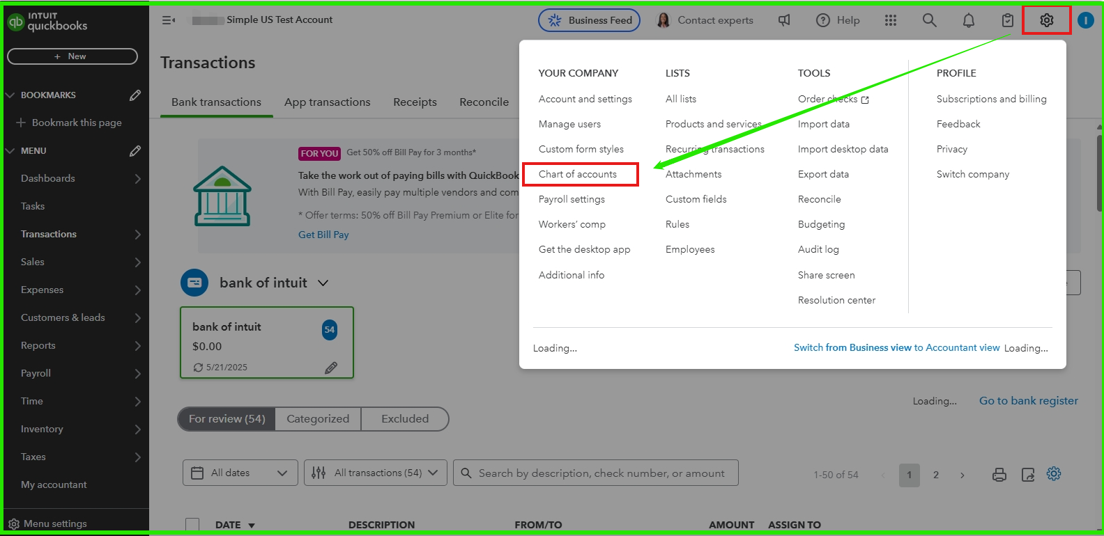Export the transactions list

(x=1028, y=474)
